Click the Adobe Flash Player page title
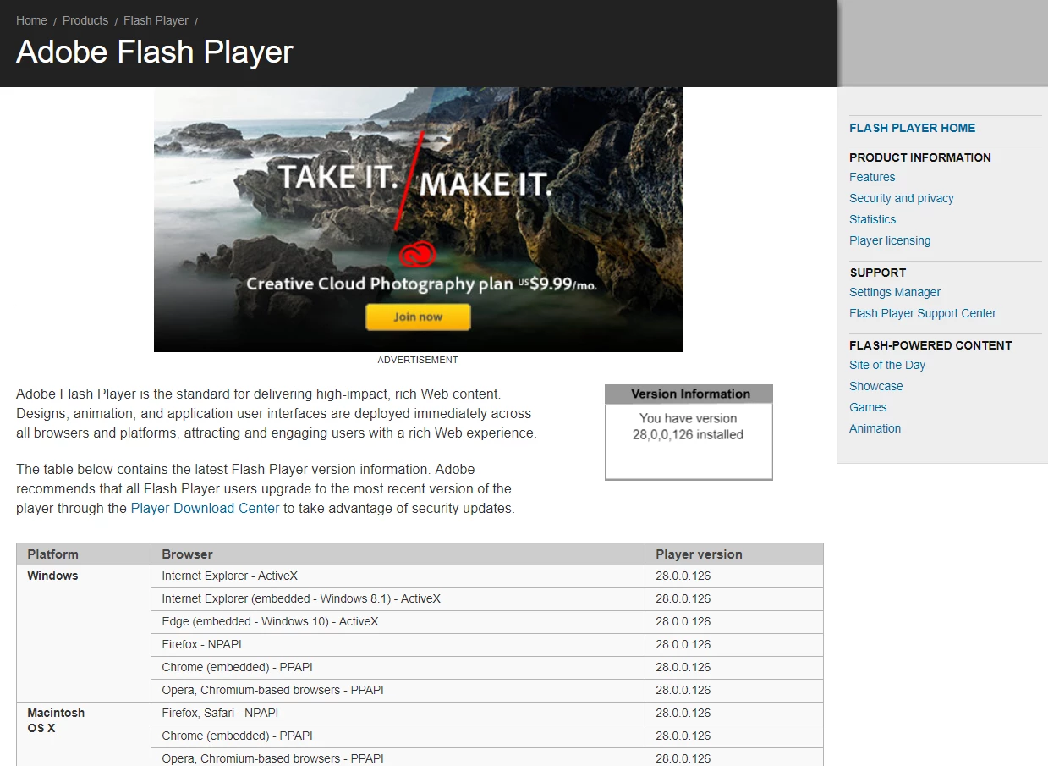 [x=155, y=52]
